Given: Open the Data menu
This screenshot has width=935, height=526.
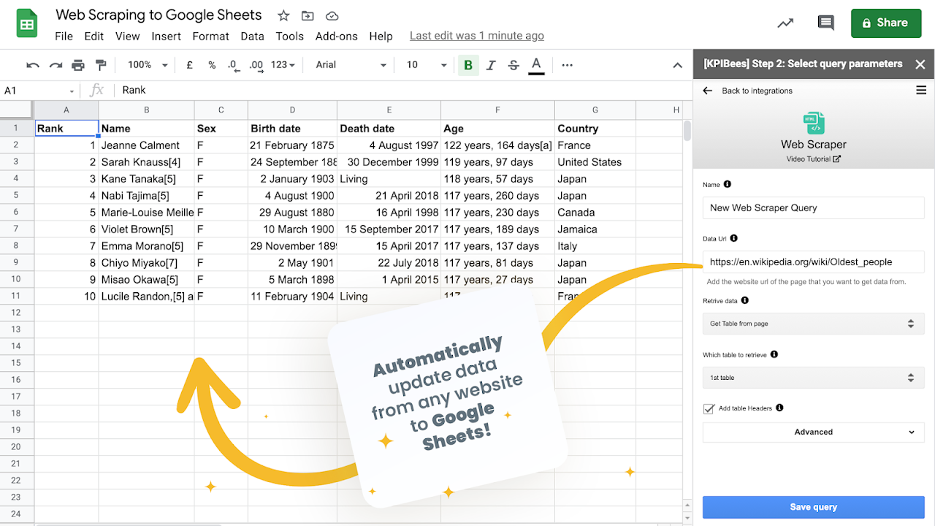Looking at the screenshot, I should click(252, 36).
